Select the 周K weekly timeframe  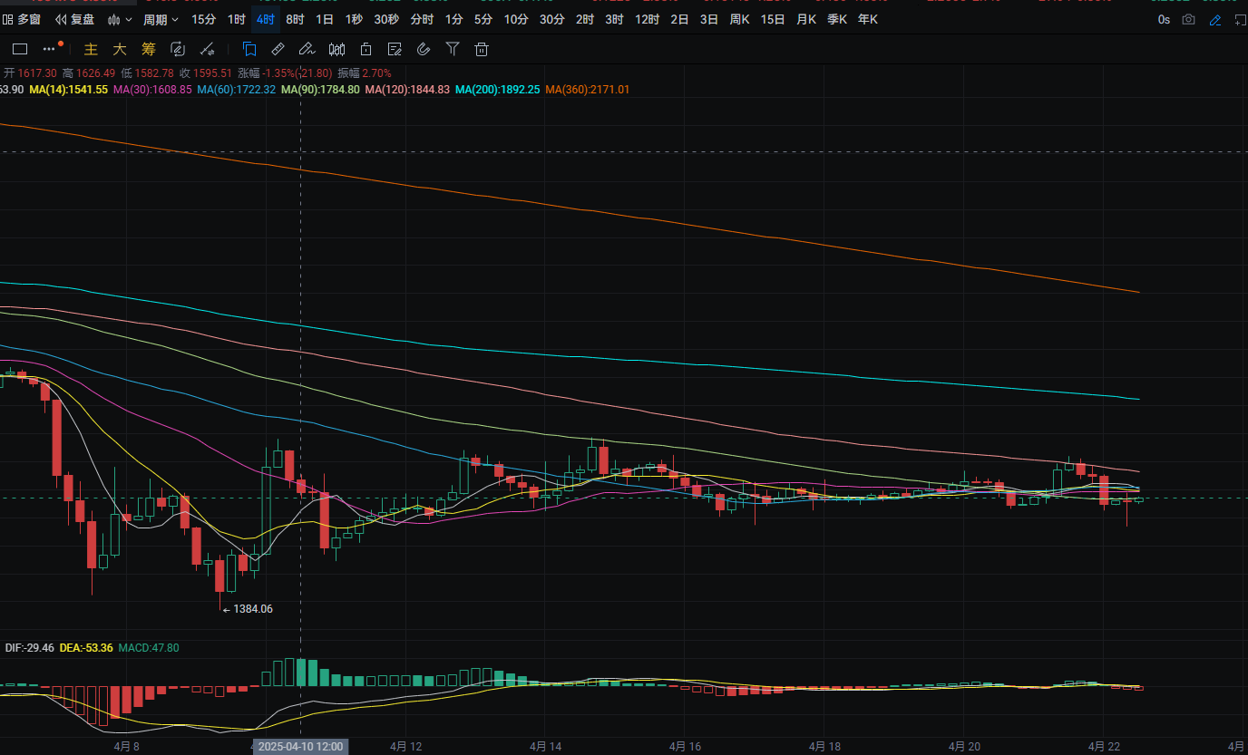[x=739, y=19]
